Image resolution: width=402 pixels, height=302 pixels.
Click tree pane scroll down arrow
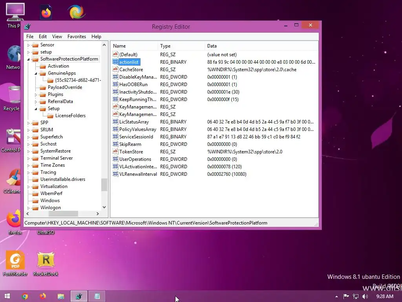point(104,207)
